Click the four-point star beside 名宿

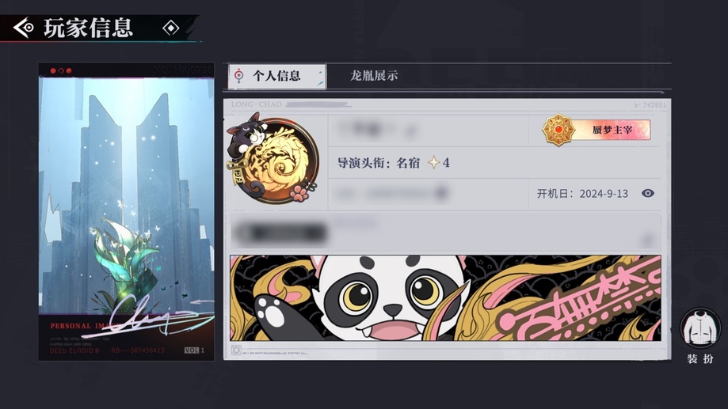[x=433, y=163]
